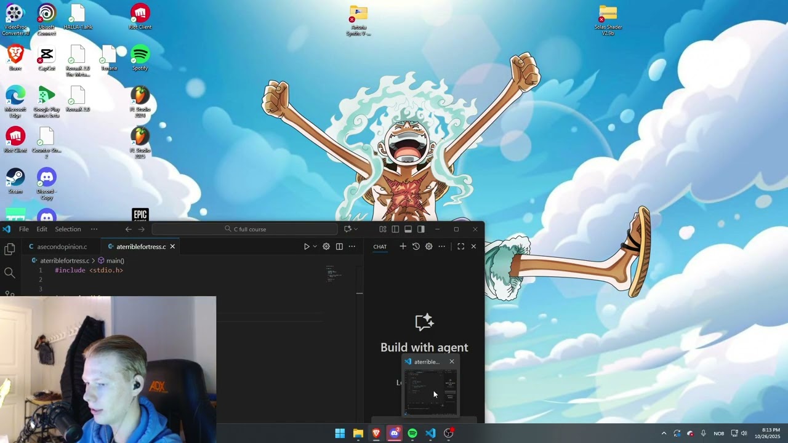The width and height of the screenshot is (788, 443).
Task: Show chat history with the clock icon
Action: (416, 246)
